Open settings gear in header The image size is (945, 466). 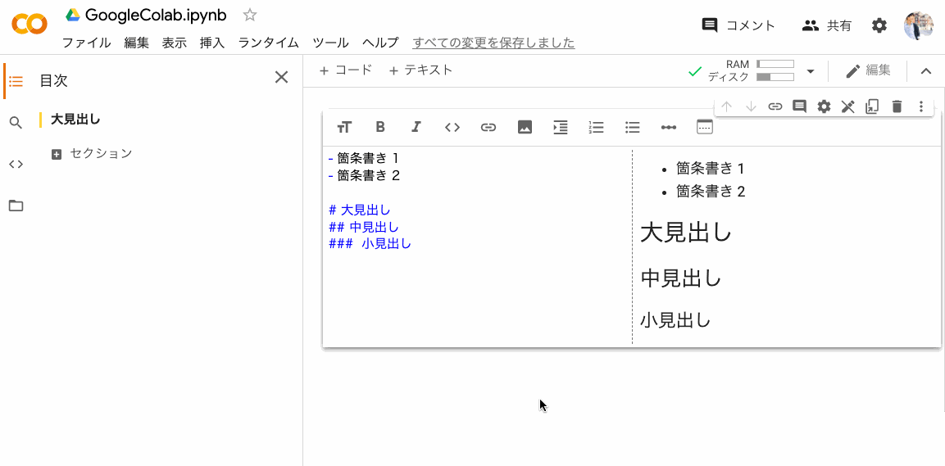pyautogui.click(x=879, y=25)
